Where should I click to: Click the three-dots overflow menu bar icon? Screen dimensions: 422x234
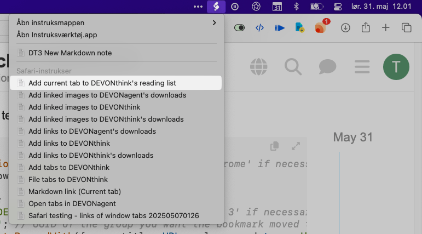click(x=198, y=7)
